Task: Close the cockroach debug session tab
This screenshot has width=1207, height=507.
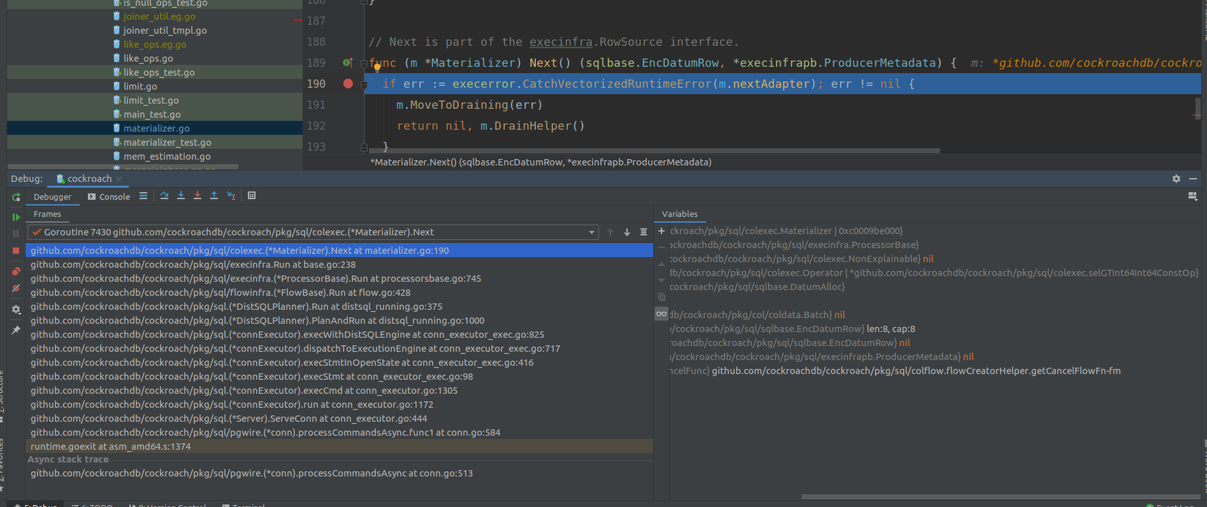Action: 119,179
